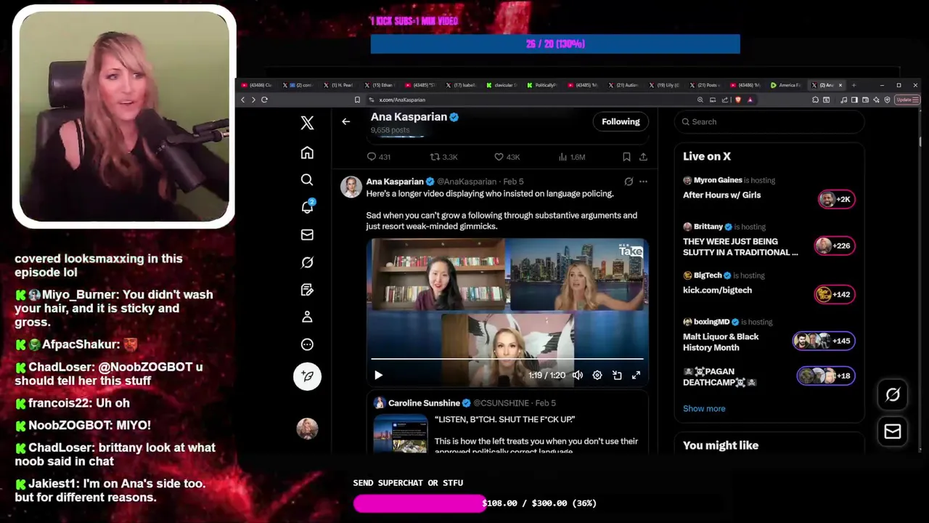This screenshot has width=929, height=523.
Task: Join Brittany's live space +226 badge
Action: click(x=833, y=246)
